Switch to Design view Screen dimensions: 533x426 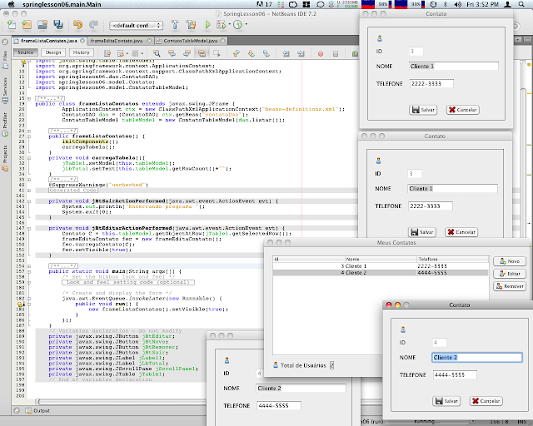coord(53,52)
